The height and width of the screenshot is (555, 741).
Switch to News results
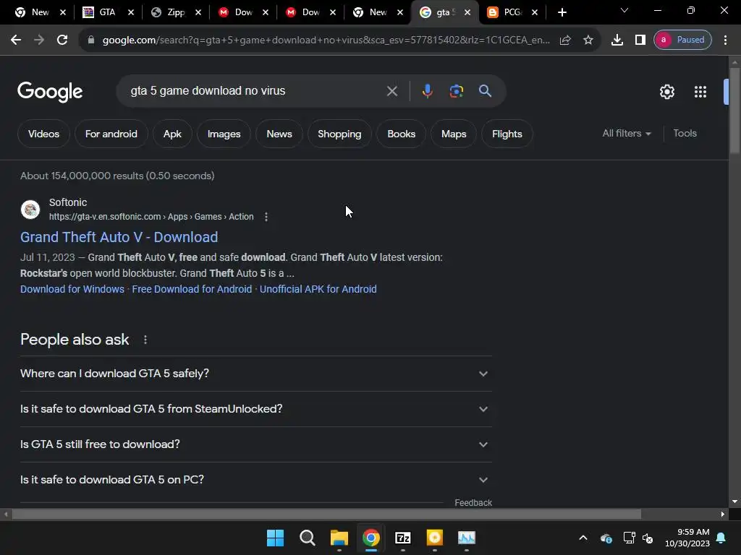tap(279, 134)
